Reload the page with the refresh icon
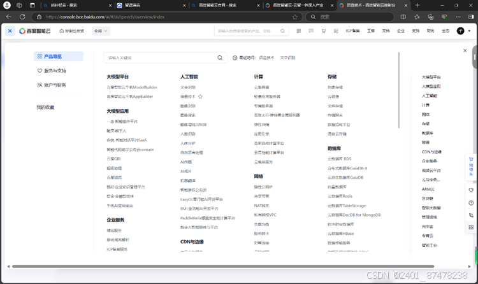Viewport: 478px width, 284px height. (x=22, y=17)
